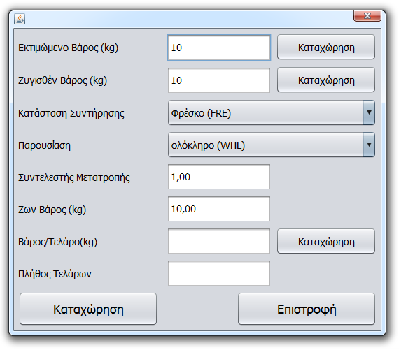
Task: Click Καταχώρηση next to Εκτιμώμενο Βάρος
Action: (x=326, y=48)
